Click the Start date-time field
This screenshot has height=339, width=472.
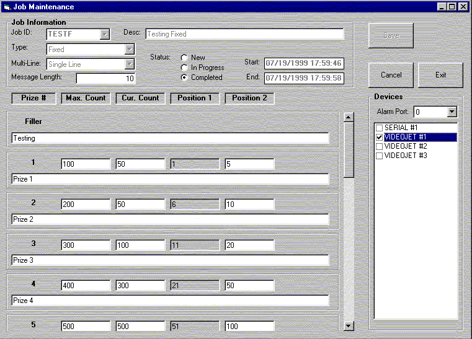[x=304, y=63]
